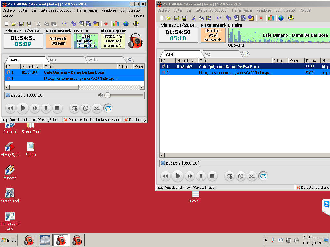Open Archivo menu in RB 1
This screenshot has width=330, height=247.
coord(9,10)
